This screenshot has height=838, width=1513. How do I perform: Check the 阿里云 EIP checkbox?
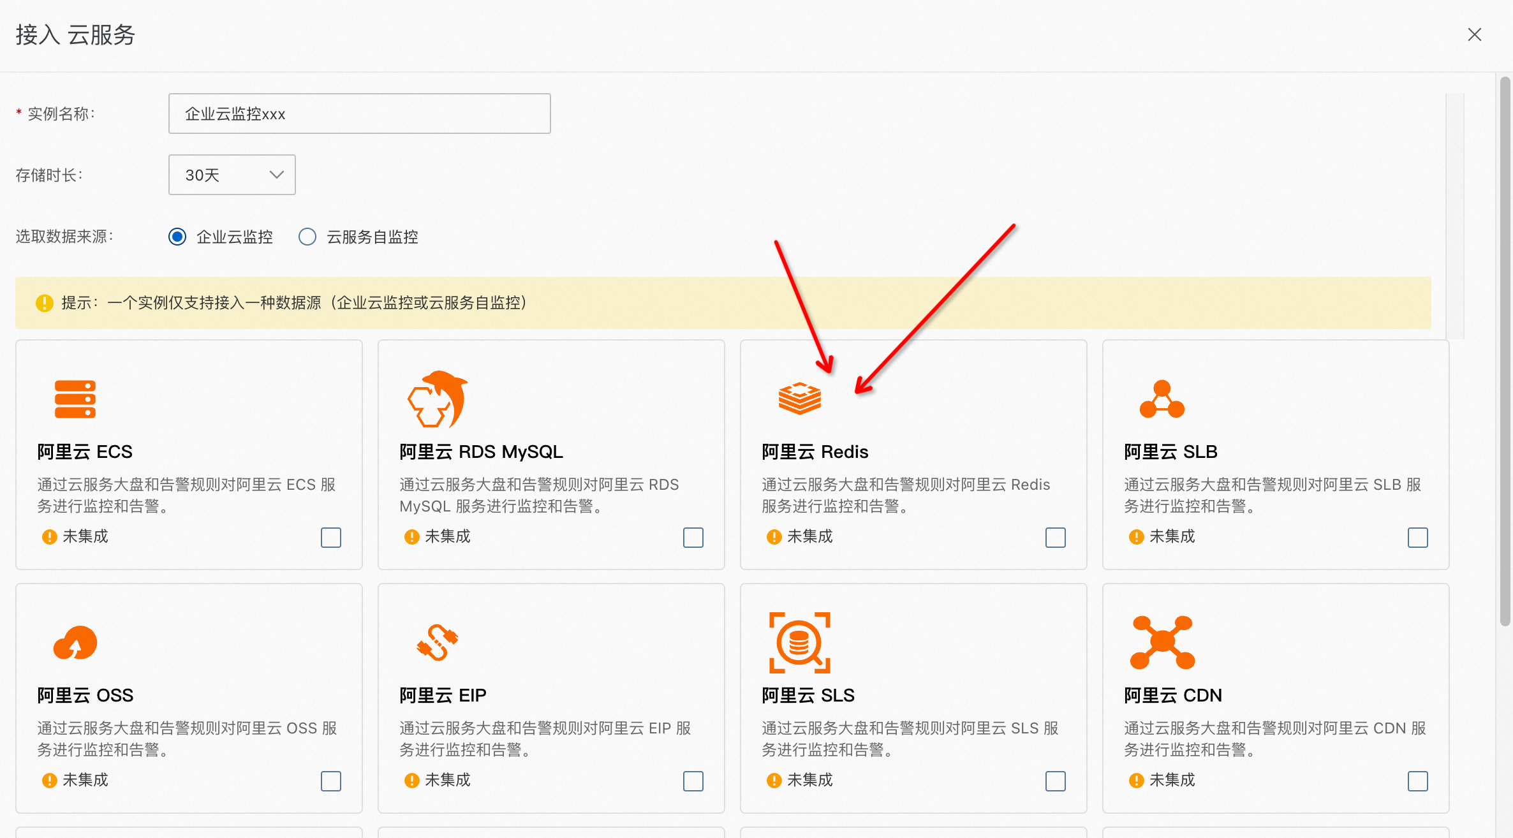(693, 781)
